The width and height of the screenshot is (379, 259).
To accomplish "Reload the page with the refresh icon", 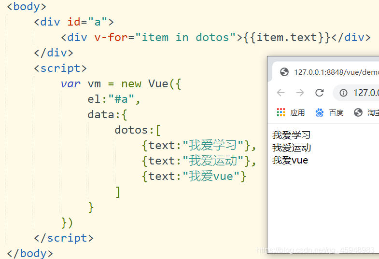I will click(319, 93).
